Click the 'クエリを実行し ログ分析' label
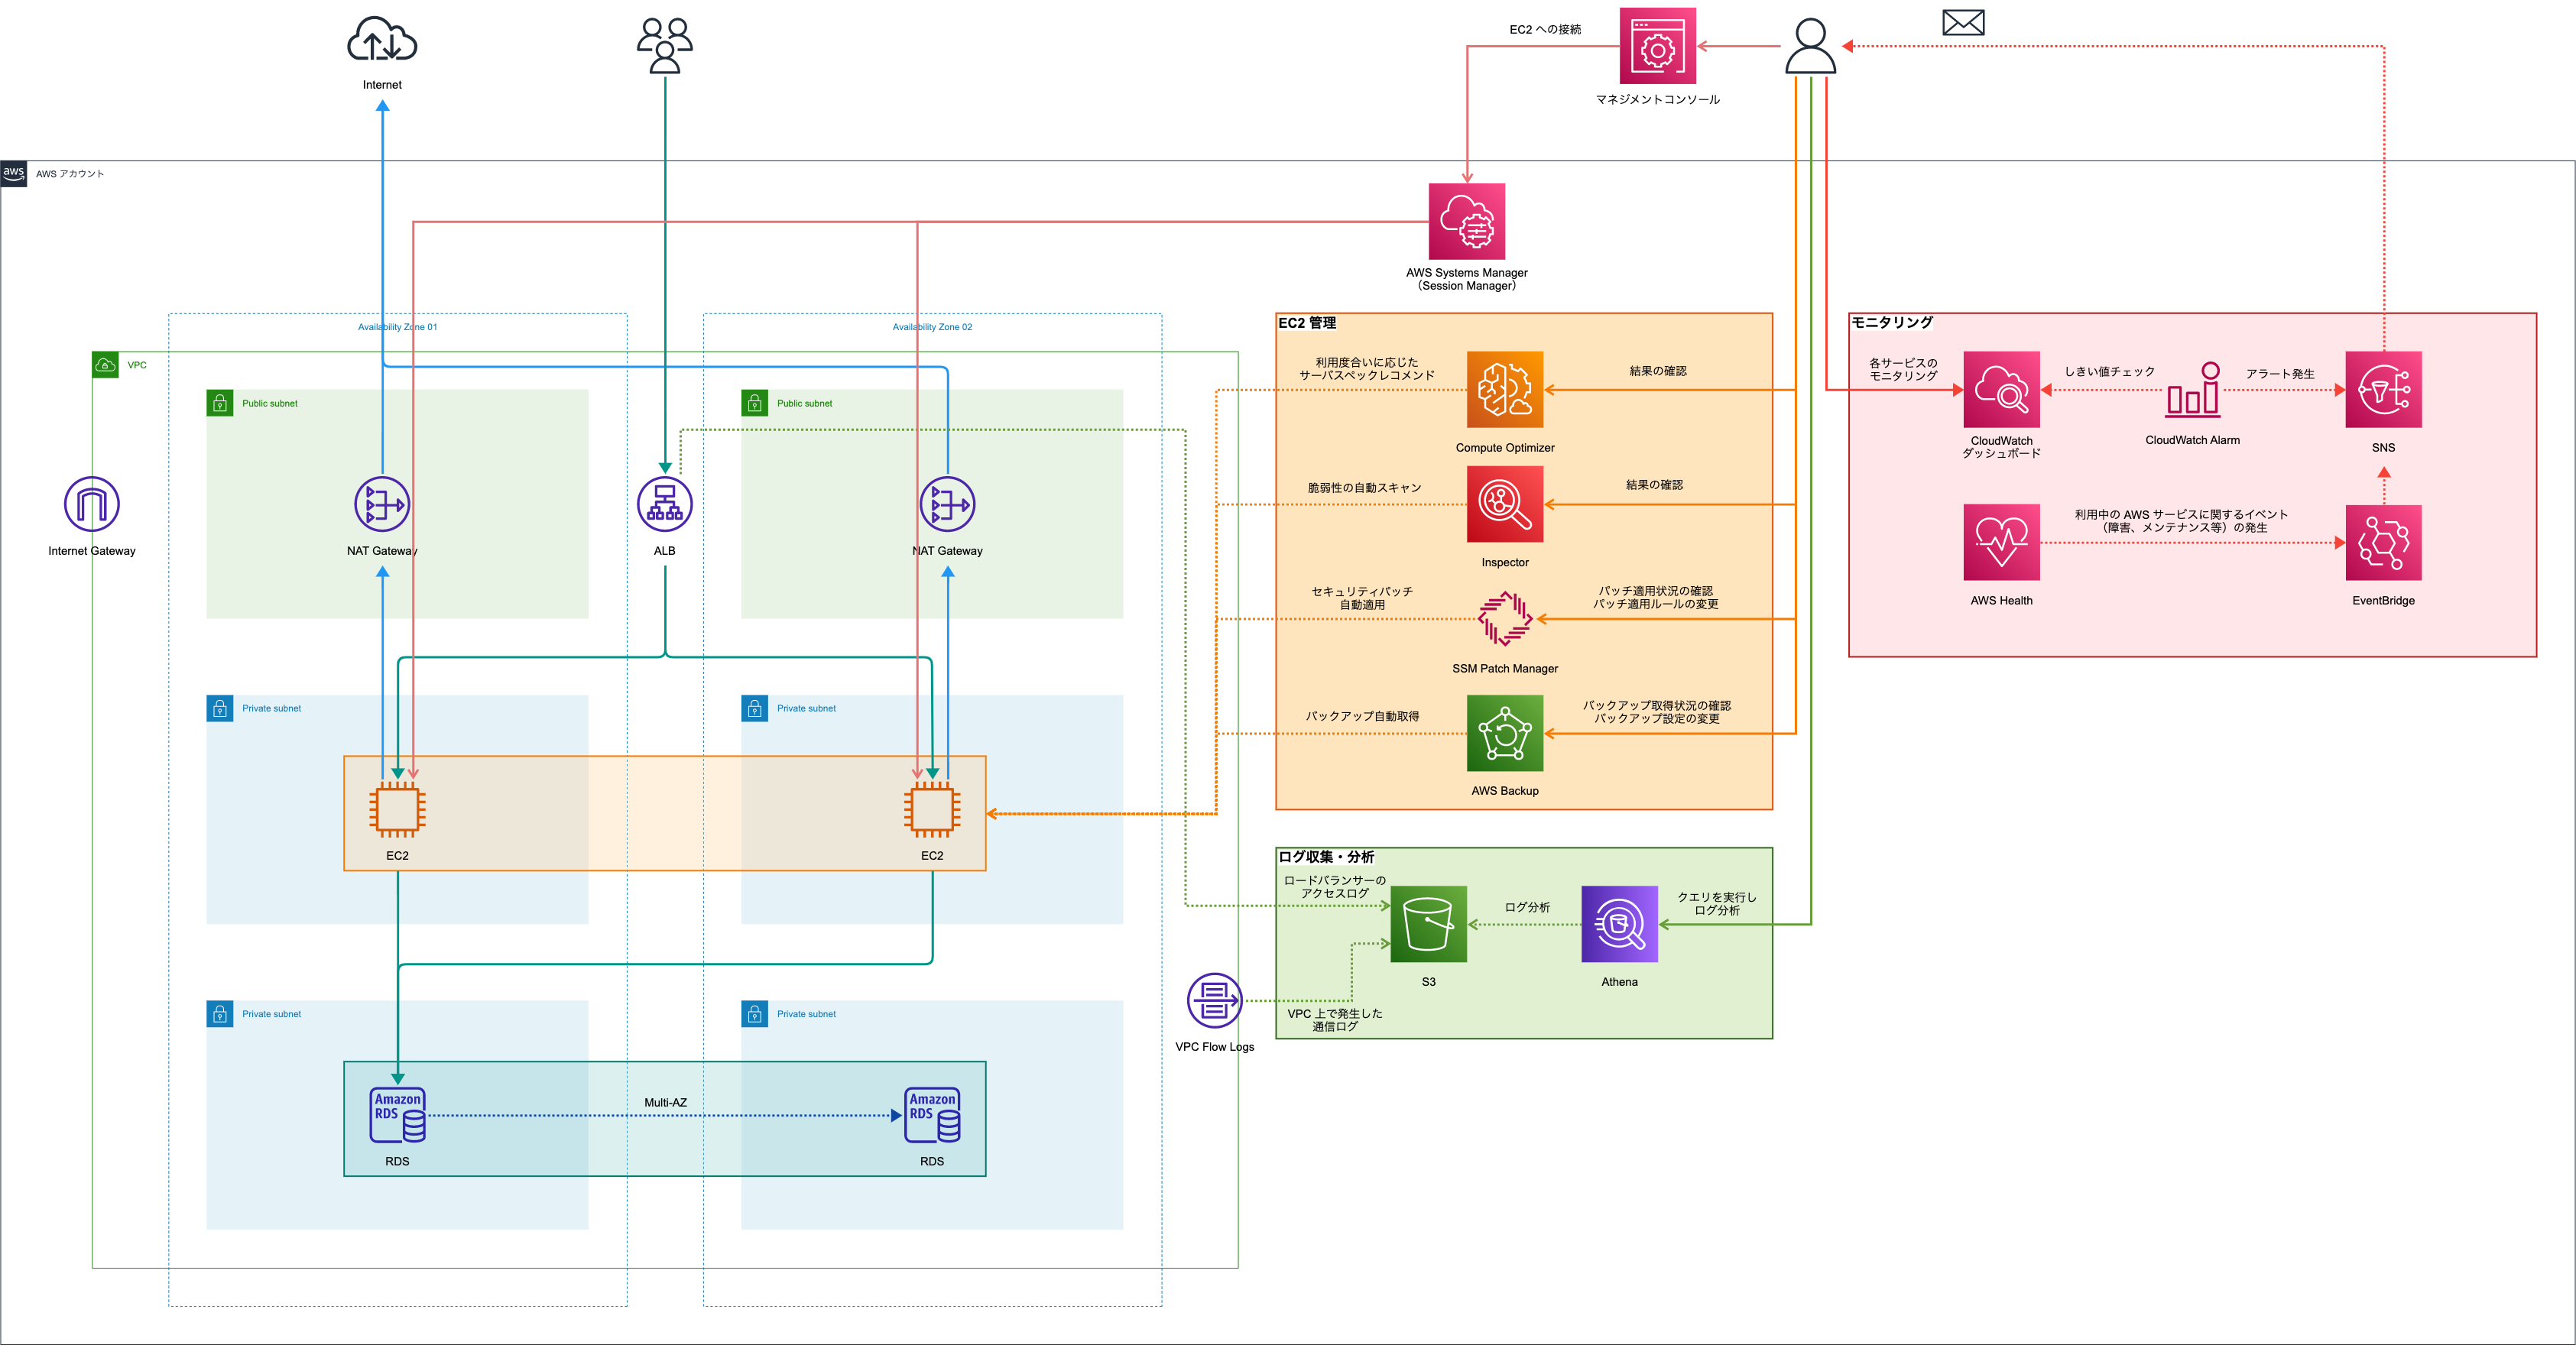Screen dimensions: 2576x1345 tap(1716, 904)
